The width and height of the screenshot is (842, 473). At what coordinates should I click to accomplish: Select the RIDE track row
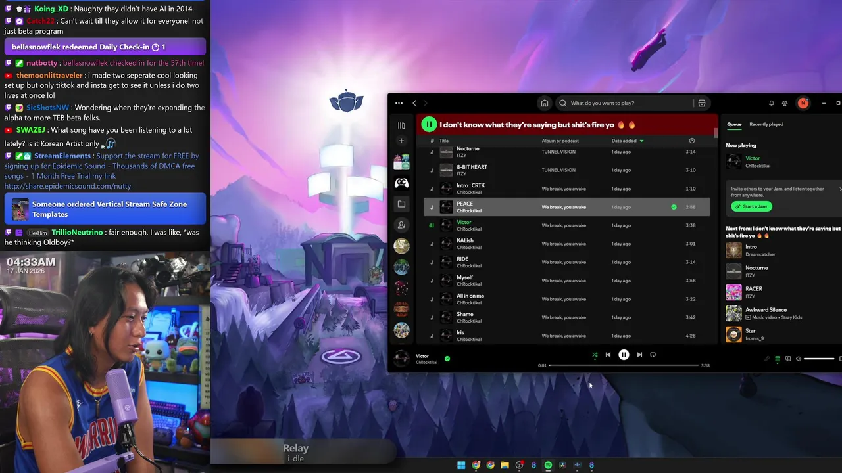point(567,262)
